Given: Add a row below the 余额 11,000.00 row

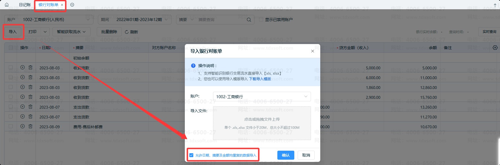Looking at the screenshot, I should click(x=23, y=77).
